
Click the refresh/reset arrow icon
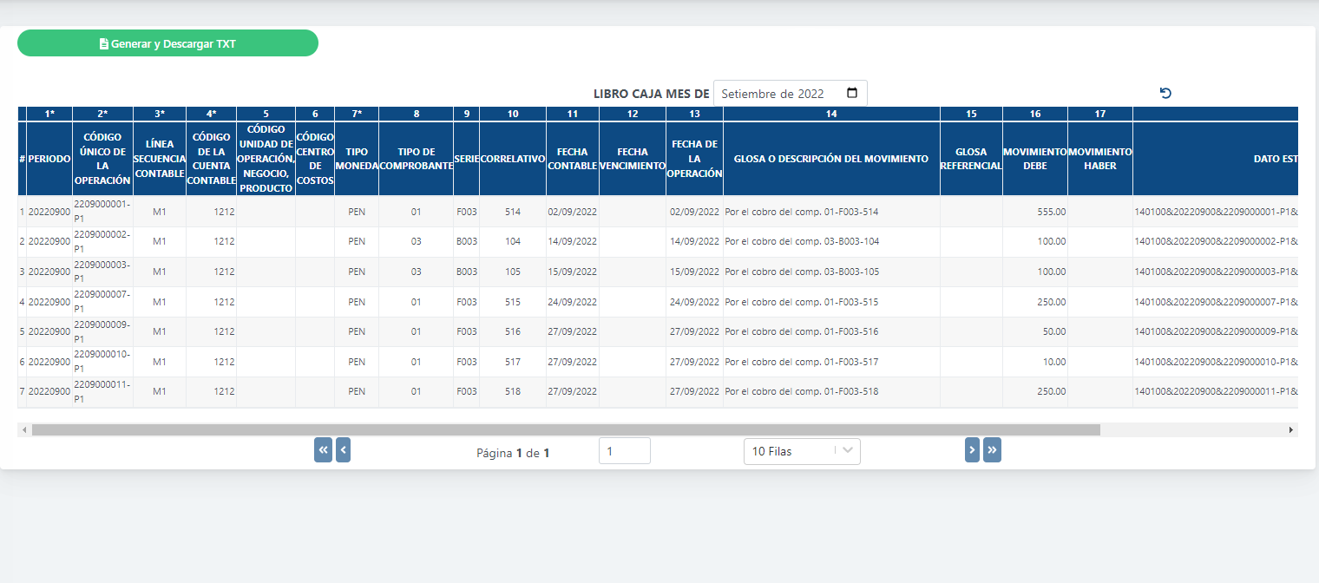click(1165, 94)
